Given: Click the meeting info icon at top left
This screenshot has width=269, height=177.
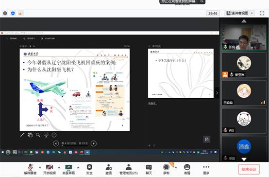Looking at the screenshot, I should [x=5, y=13].
